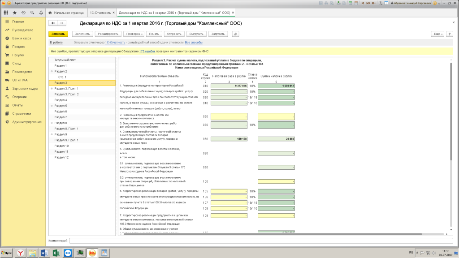459x258 pixels.
Task: Open the Все способы link
Action: (x=194, y=43)
